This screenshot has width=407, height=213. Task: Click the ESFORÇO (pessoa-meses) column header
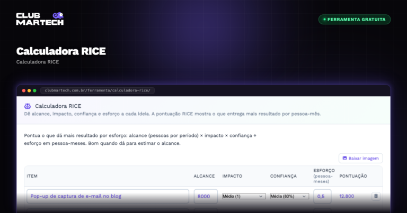(x=324, y=176)
